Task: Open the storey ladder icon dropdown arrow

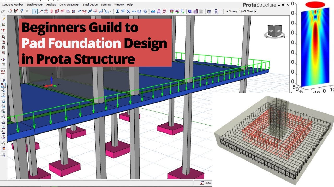Action: coord(221,11)
